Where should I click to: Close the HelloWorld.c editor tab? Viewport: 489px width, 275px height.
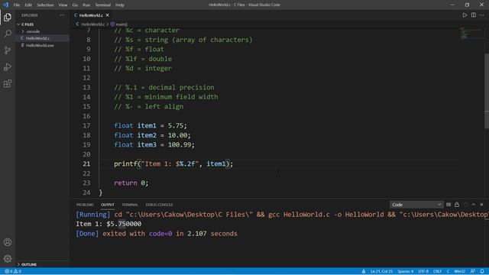coord(107,15)
